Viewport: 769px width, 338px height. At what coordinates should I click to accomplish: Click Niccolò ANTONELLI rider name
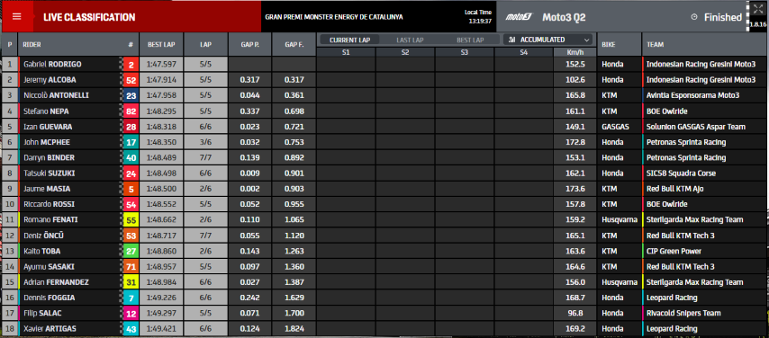(56, 95)
